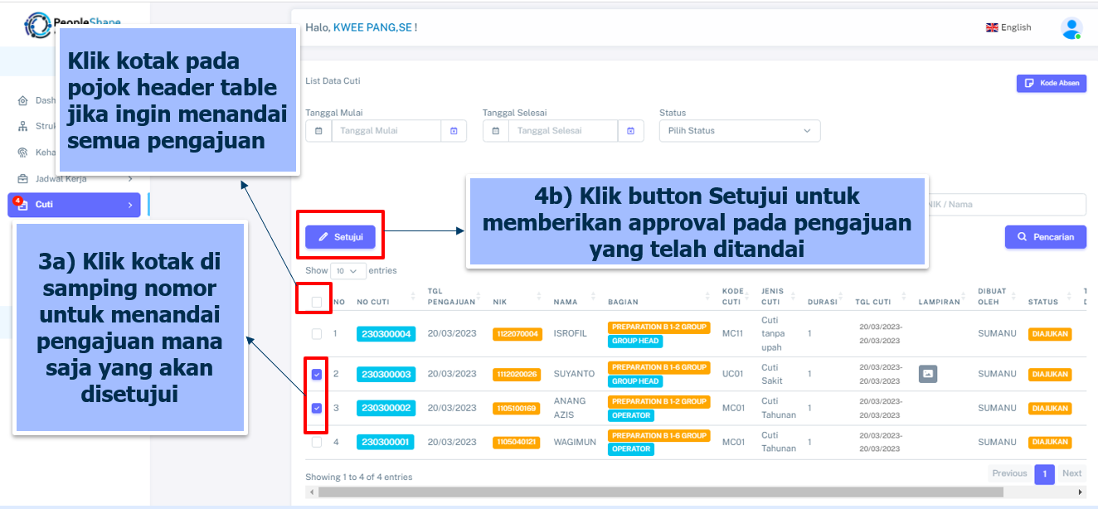
Task: Click the user profile avatar icon
Action: pos(1071,28)
